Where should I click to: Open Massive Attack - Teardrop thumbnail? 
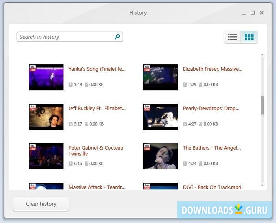pos(46,186)
